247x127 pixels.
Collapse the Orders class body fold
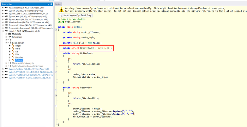coord(56,30)
